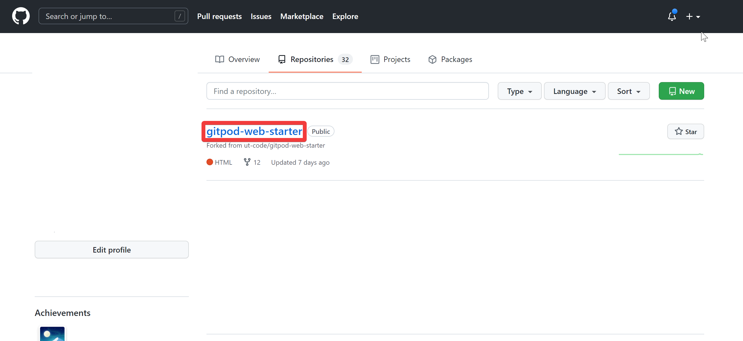
Task: Open the create-new plus dropdown in header
Action: point(693,17)
